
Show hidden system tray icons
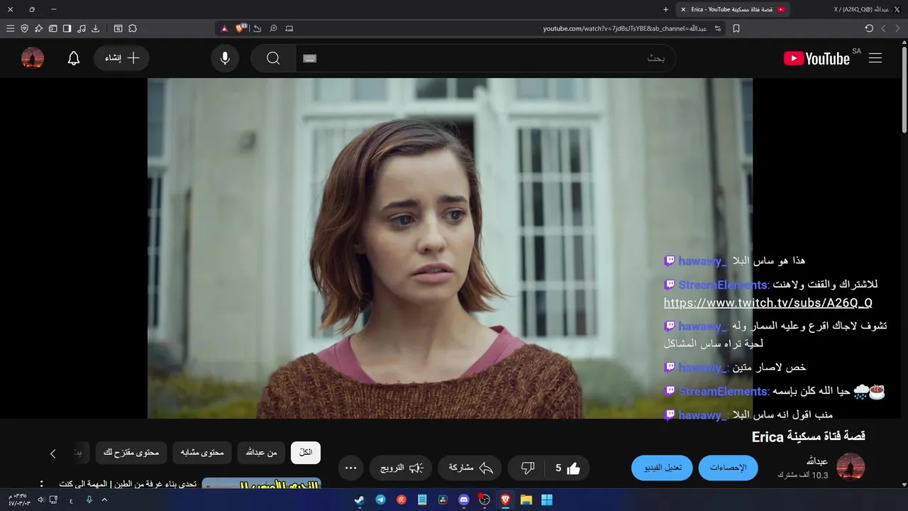point(104,500)
